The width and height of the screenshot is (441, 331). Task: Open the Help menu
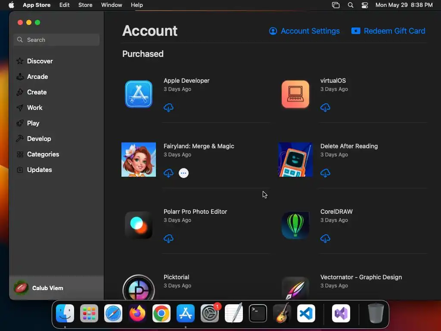[x=137, y=5]
